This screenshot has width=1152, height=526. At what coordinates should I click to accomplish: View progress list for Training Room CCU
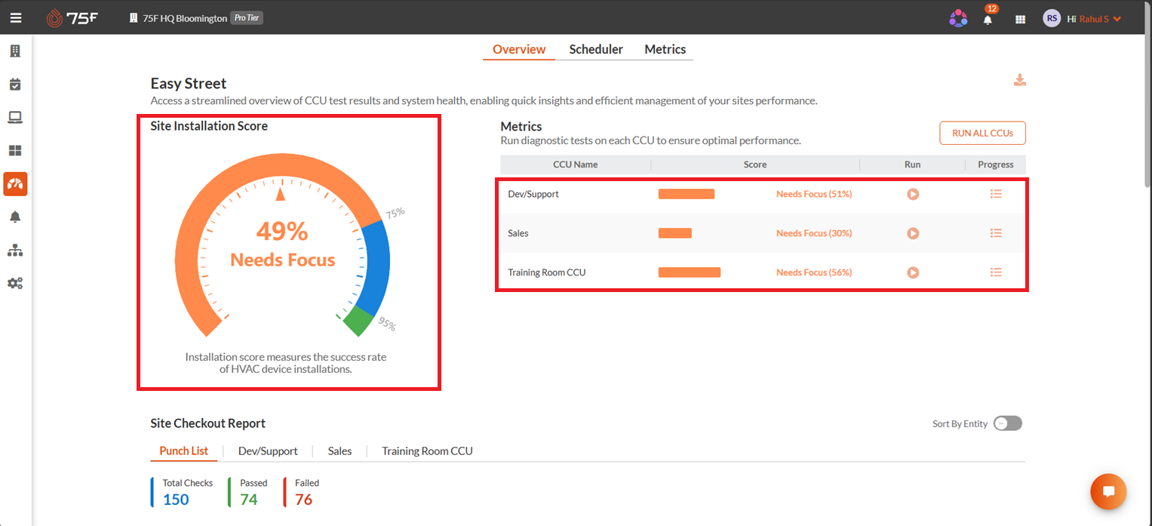pyautogui.click(x=996, y=272)
